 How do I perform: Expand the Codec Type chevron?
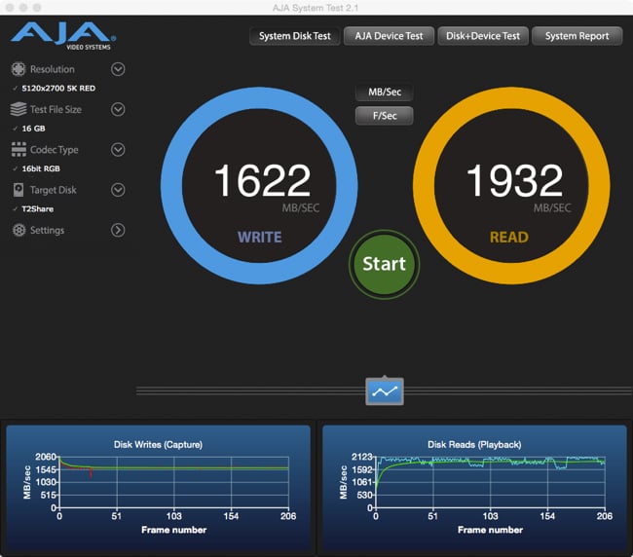point(118,150)
